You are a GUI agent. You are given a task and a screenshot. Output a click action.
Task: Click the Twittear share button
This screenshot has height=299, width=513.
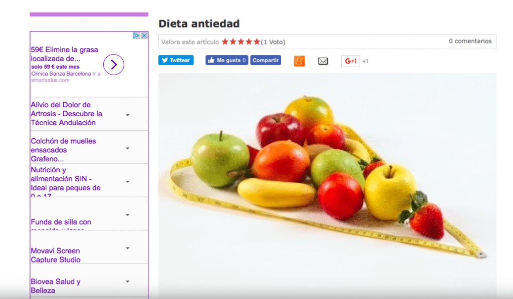point(176,60)
